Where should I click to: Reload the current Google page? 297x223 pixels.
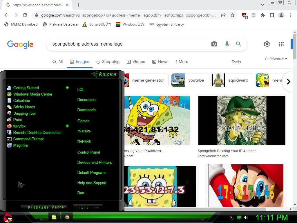[x=25, y=15]
